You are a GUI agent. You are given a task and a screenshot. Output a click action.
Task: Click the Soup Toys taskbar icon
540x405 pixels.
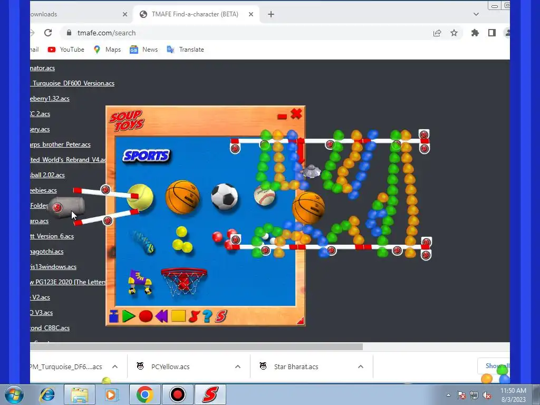pos(210,394)
